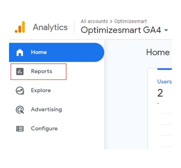Select the Home menu label
181x168 pixels.
click(39, 52)
